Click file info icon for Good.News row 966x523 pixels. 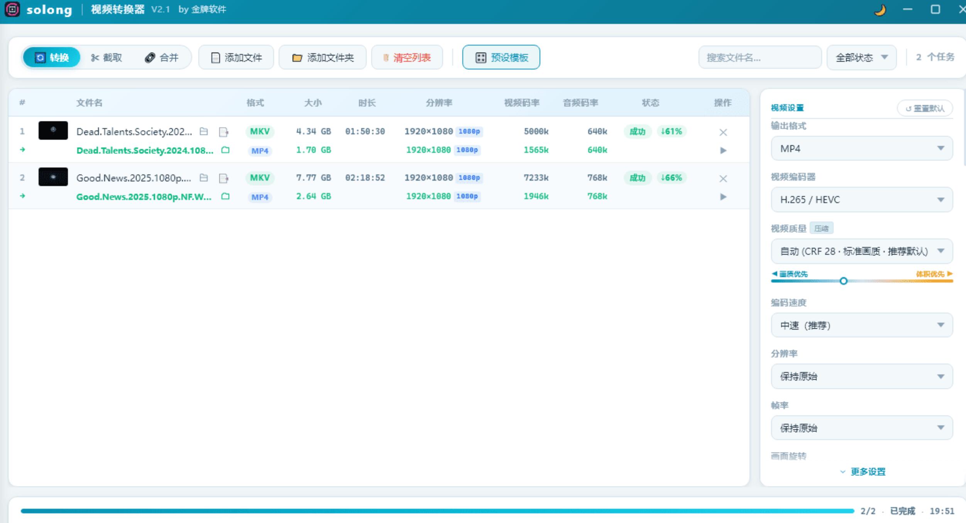pos(223,178)
